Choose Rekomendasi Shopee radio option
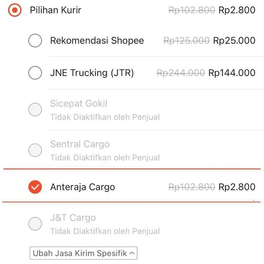This screenshot has width=264, height=264. pyautogui.click(x=35, y=40)
